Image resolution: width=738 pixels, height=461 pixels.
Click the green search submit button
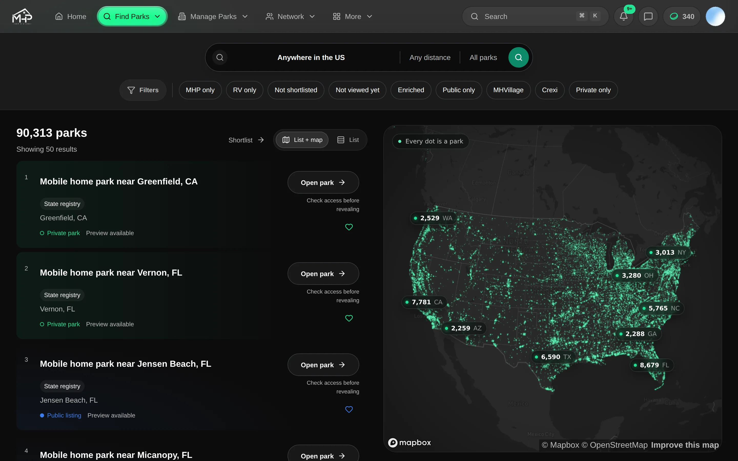point(518,57)
